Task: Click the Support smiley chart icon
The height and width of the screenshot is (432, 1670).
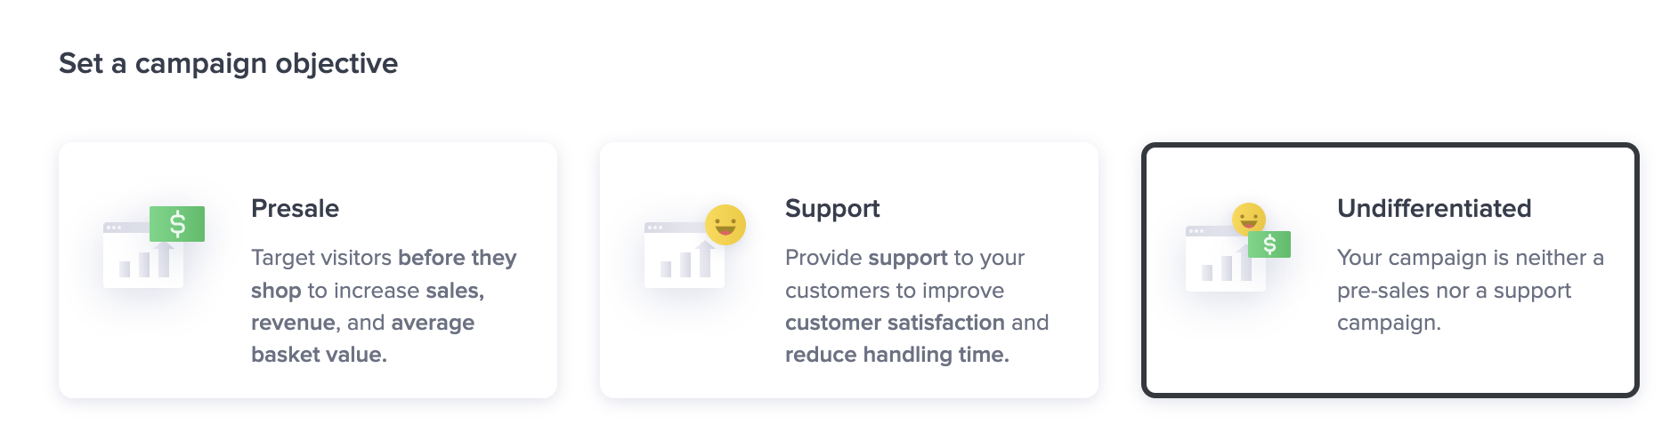Action: tap(695, 246)
